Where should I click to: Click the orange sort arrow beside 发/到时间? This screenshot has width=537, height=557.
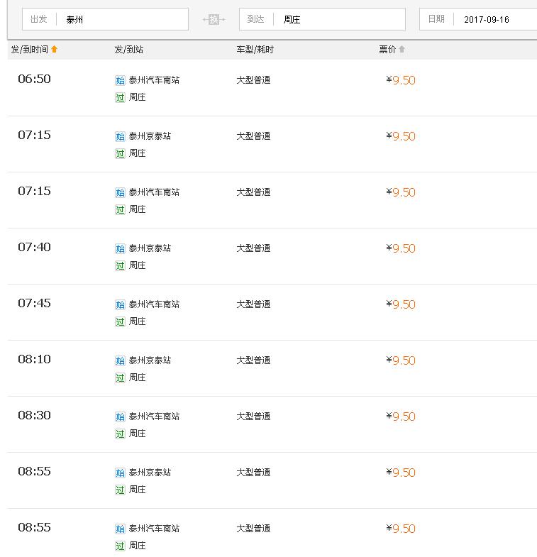(x=55, y=50)
